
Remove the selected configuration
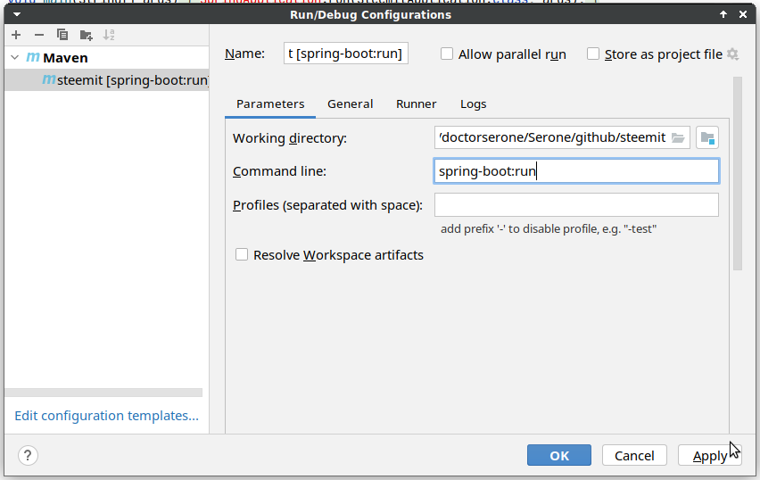(39, 35)
